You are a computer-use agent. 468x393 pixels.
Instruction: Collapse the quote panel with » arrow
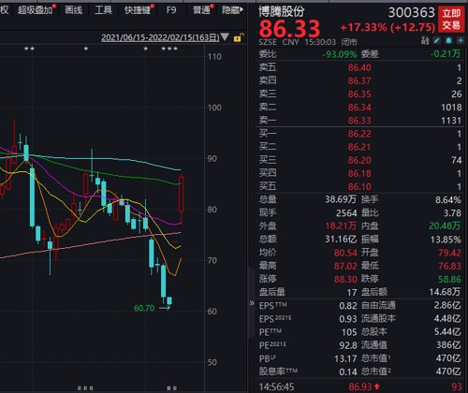[252, 303]
